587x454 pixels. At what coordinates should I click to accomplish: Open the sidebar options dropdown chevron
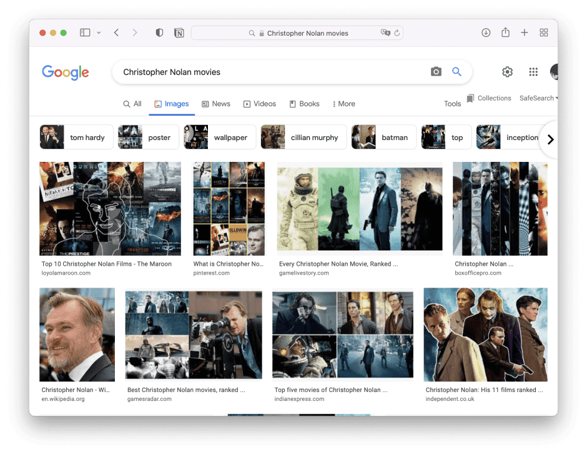click(x=99, y=33)
